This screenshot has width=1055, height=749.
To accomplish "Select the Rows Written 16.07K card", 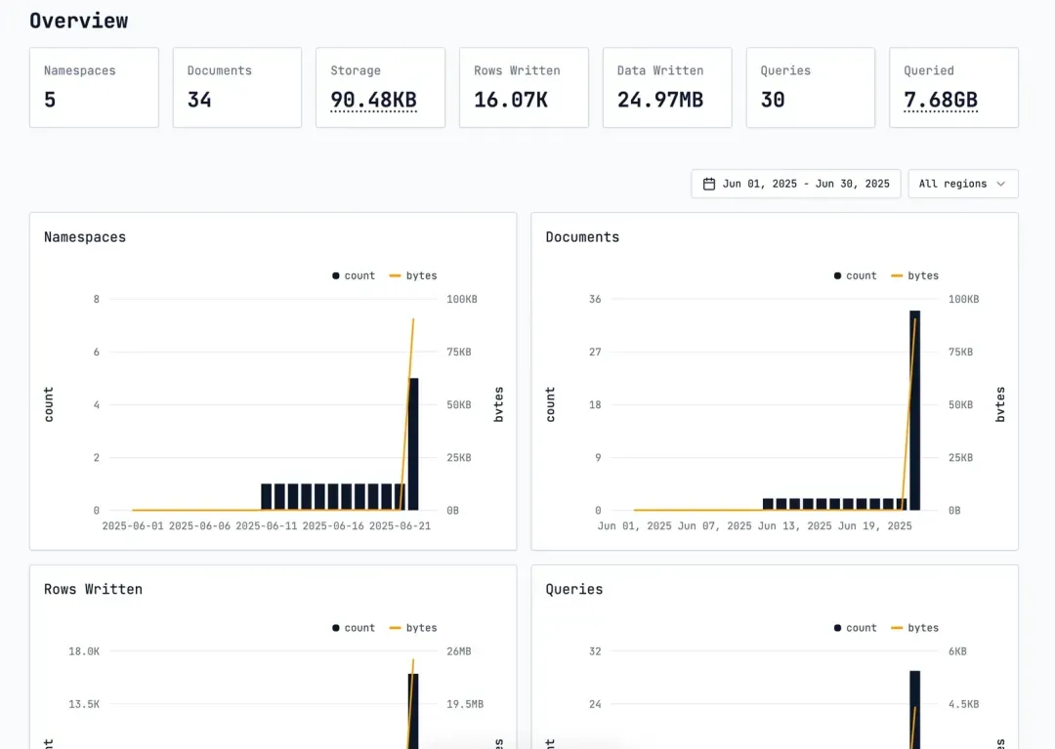I will click(x=525, y=88).
